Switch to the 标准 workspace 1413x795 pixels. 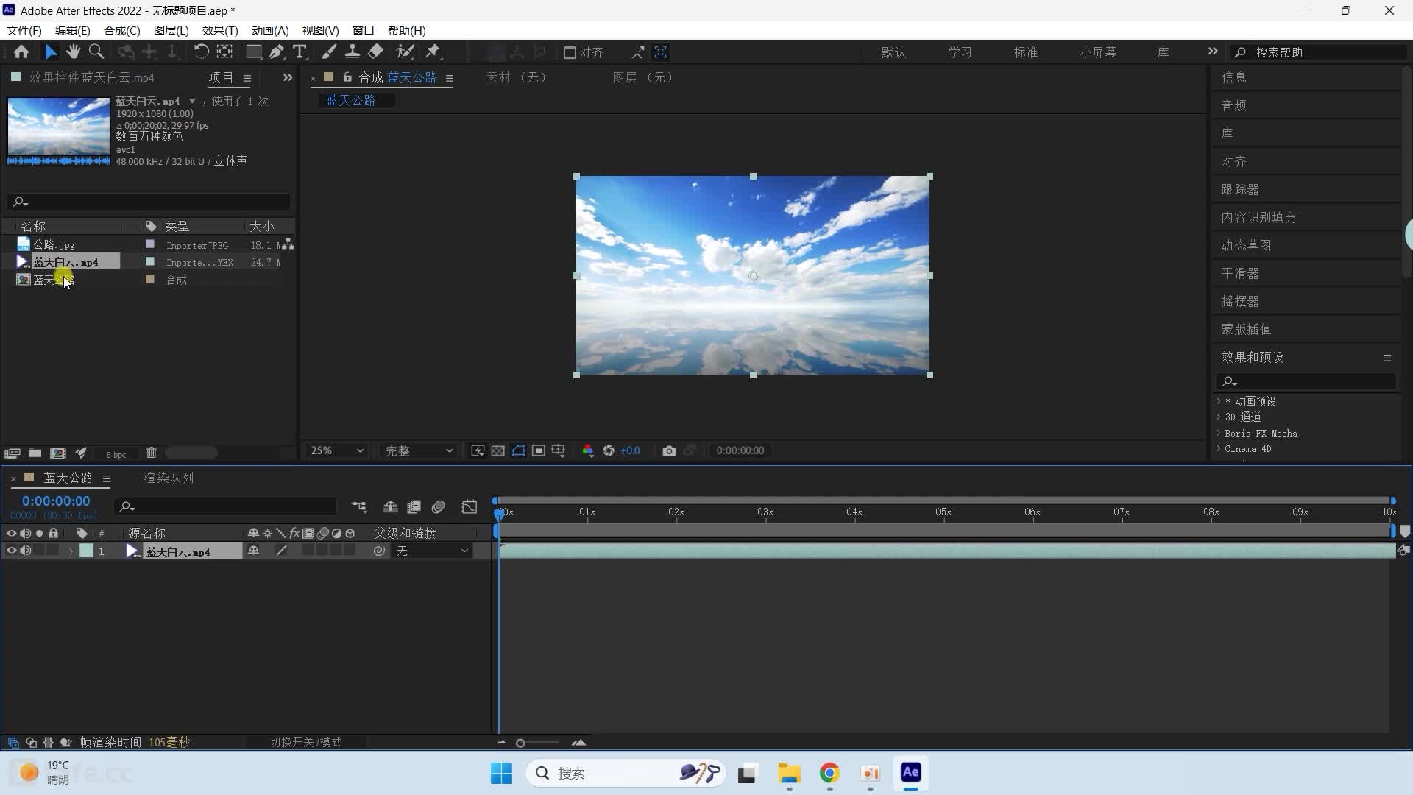point(1025,52)
